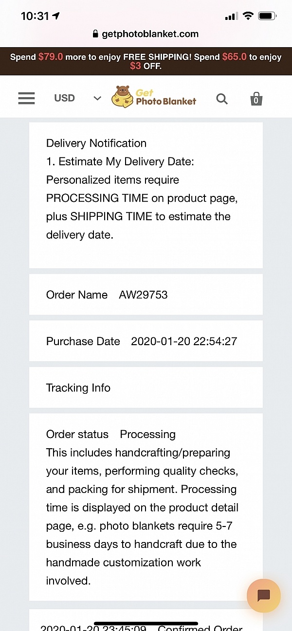Select the Order Name AW29753 row
Viewport: 292px width, 631px height.
[146, 295]
